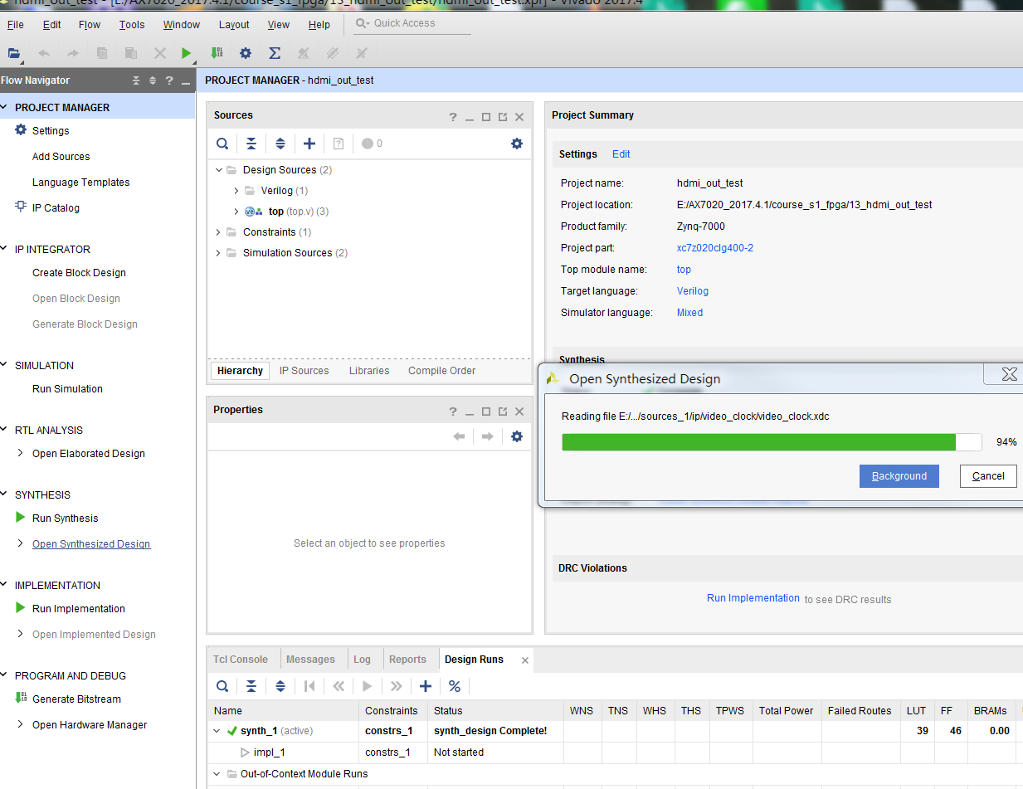
Task: Click Run Simulation in Flow Navigator
Action: pos(67,389)
